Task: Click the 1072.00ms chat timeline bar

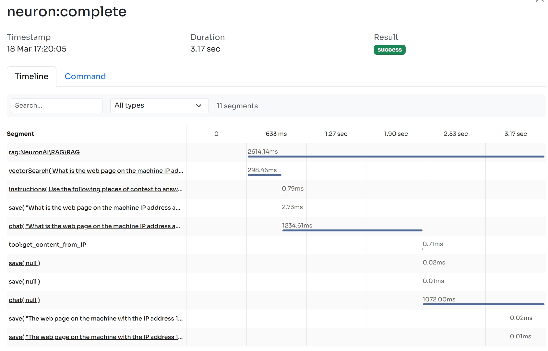Action: (x=483, y=304)
